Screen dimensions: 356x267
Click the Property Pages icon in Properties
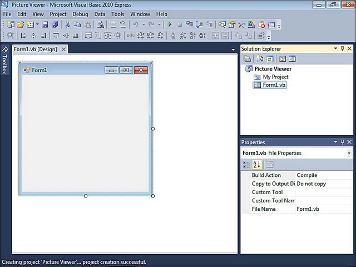pos(269,165)
